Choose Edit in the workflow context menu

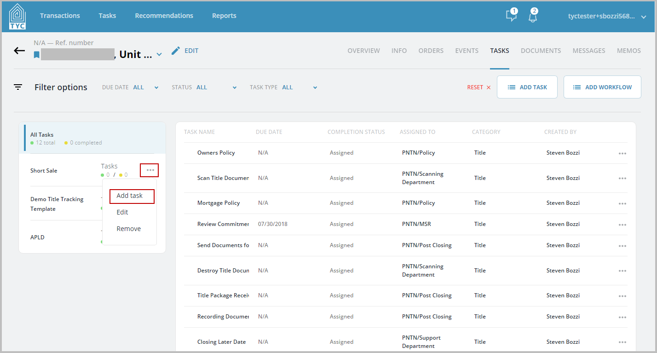122,212
